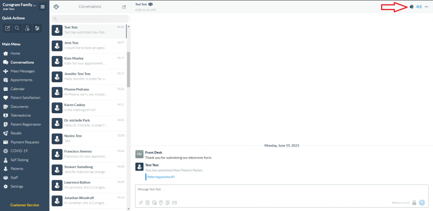The image size is (433, 211).
Task: Click the payment card icon in message toolbar
Action: coord(174,203)
